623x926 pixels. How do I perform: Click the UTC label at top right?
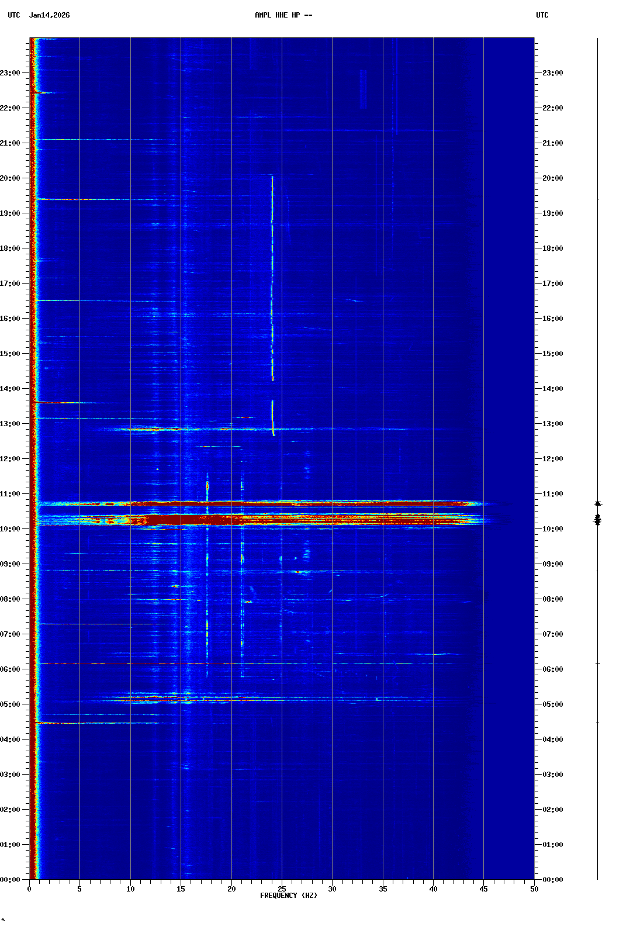pyautogui.click(x=542, y=15)
